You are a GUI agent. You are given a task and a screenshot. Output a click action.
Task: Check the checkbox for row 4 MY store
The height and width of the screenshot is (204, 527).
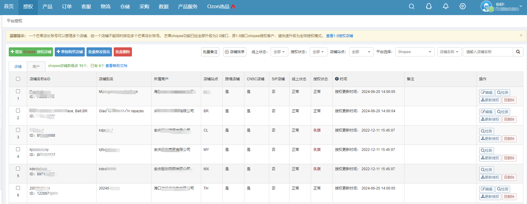click(x=18, y=149)
